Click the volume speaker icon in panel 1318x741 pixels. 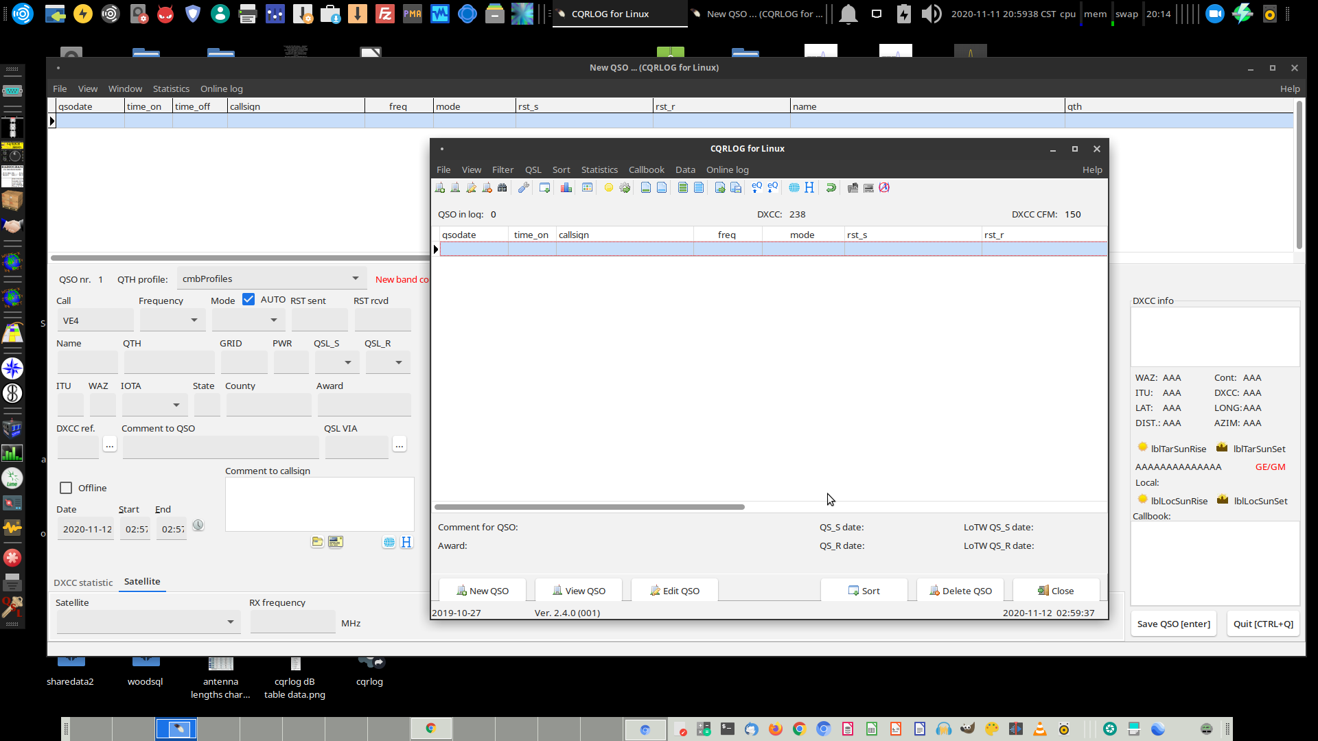(x=932, y=14)
